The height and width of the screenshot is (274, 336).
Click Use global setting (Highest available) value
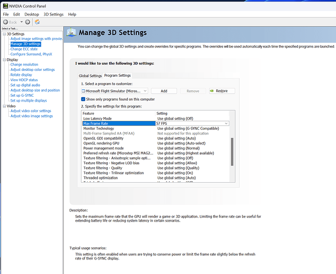coord(186,153)
